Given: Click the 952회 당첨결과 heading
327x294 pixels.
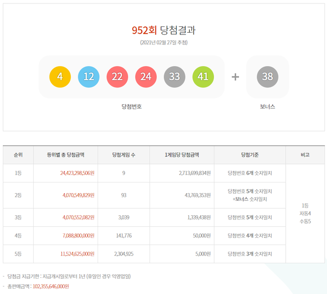Looking at the screenshot, I should (x=163, y=30).
